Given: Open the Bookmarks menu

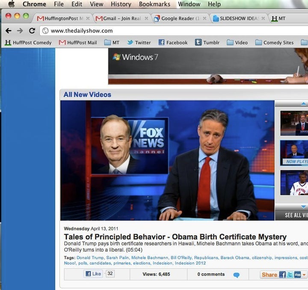Looking at the screenshot, I should (x=154, y=4).
